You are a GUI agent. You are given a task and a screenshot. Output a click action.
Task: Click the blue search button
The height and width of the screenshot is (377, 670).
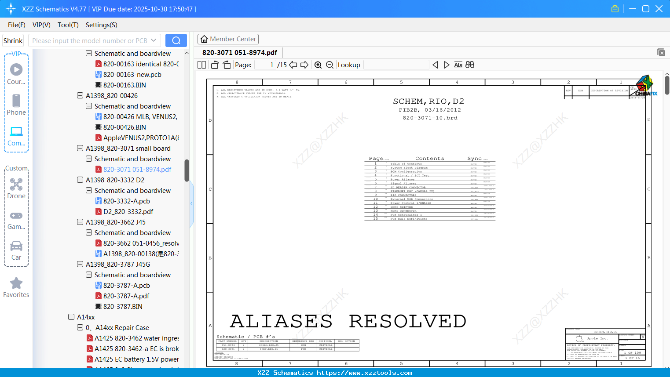point(176,40)
